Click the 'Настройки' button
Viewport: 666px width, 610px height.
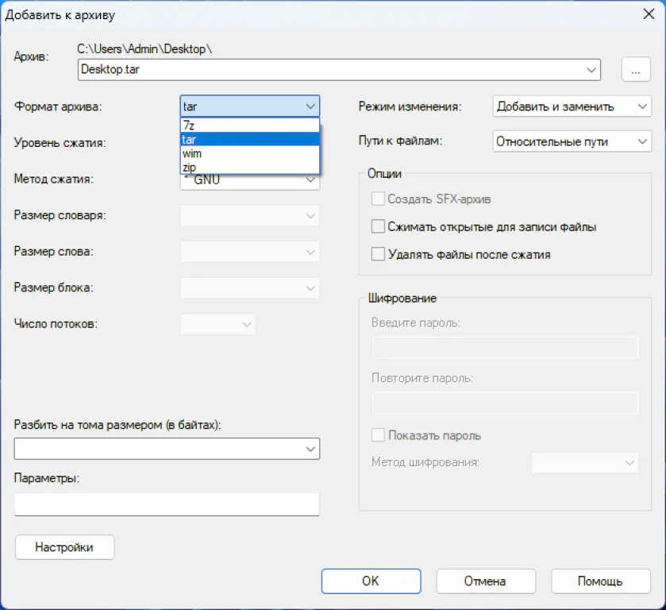click(x=64, y=547)
